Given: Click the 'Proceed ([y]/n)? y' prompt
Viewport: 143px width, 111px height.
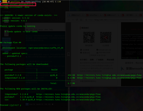Looking at the screenshot, I should (11, 105).
